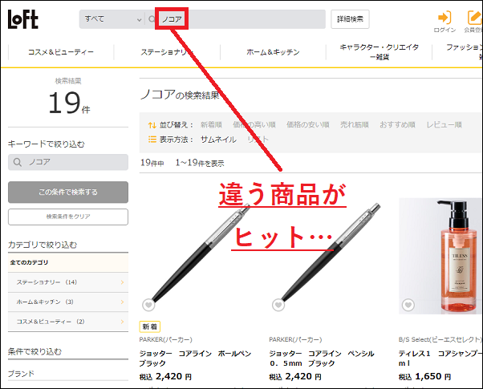This screenshot has width=483, height=389.
Task: Open キャラクター・クリエイター雑貨 navigation menu
Action: pyautogui.click(x=379, y=52)
